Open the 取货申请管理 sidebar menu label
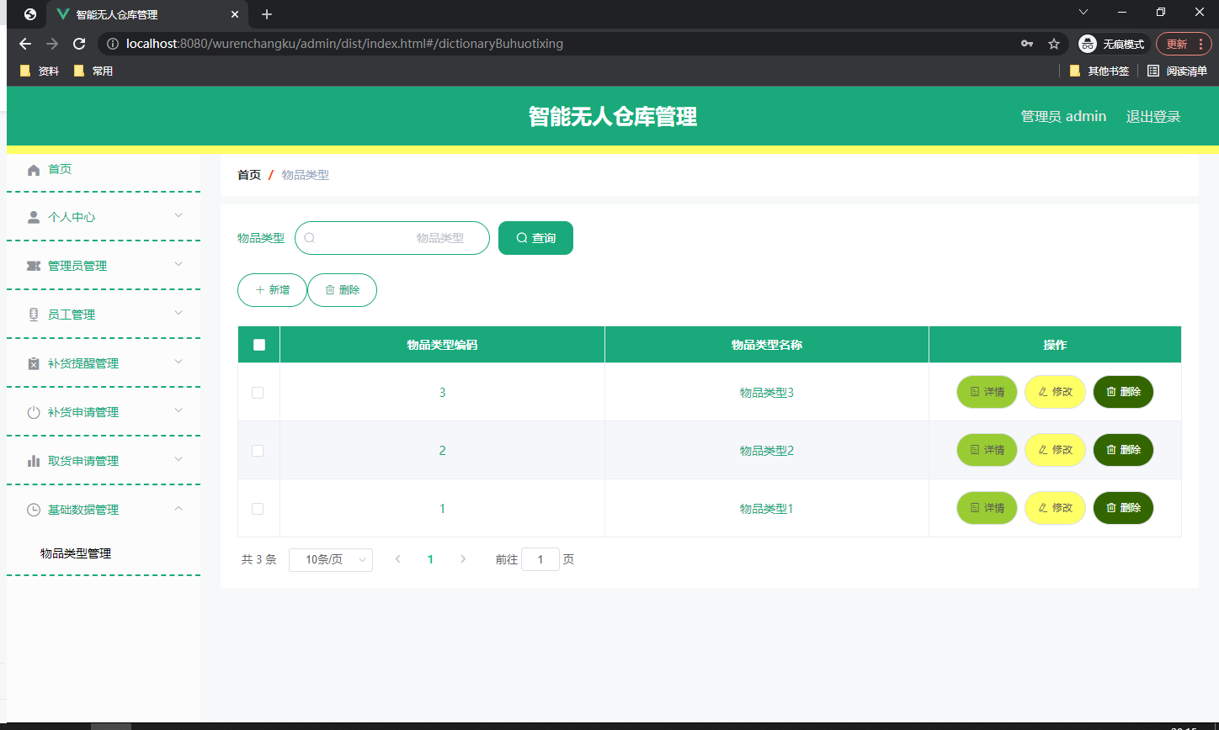Viewport: 1219px width, 730px height. [x=83, y=461]
